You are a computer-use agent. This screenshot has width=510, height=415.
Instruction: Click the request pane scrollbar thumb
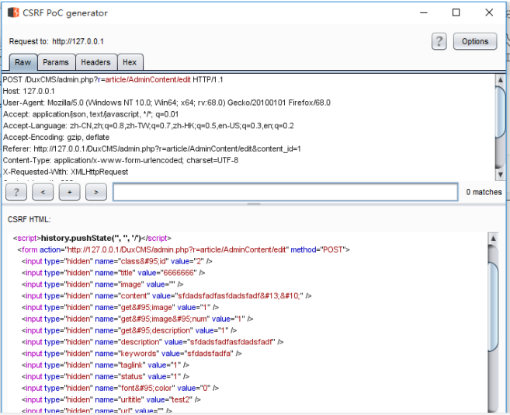pyautogui.click(x=500, y=112)
